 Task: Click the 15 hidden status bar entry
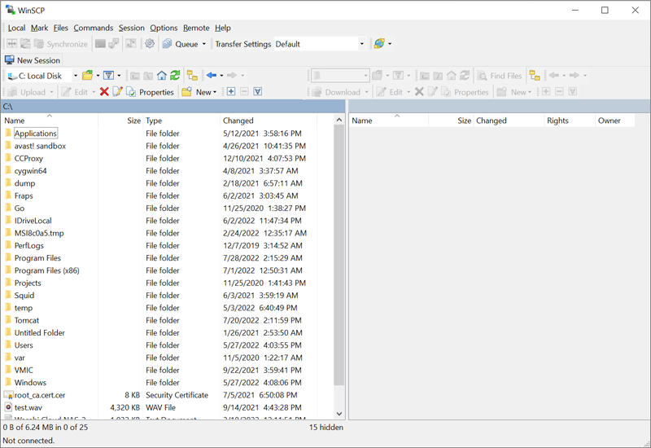pyautogui.click(x=326, y=427)
